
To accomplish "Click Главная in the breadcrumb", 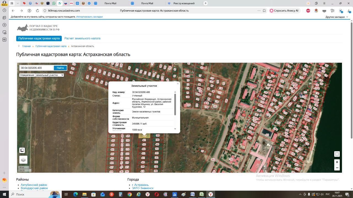I will [26, 46].
